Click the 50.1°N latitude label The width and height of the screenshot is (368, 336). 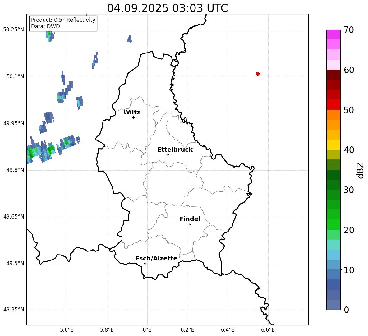(15, 76)
